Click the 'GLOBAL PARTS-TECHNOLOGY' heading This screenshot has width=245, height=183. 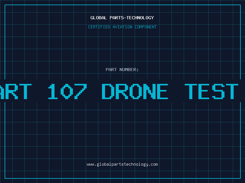122,18
